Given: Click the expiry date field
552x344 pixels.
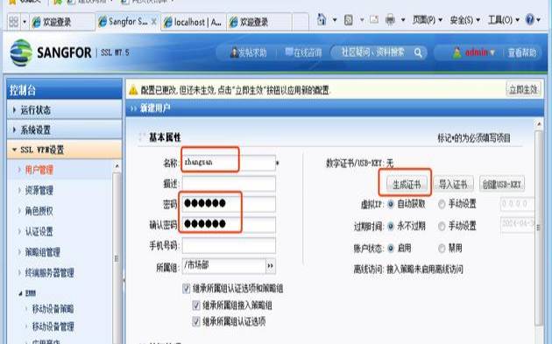Looking at the screenshot, I should click(517, 224).
